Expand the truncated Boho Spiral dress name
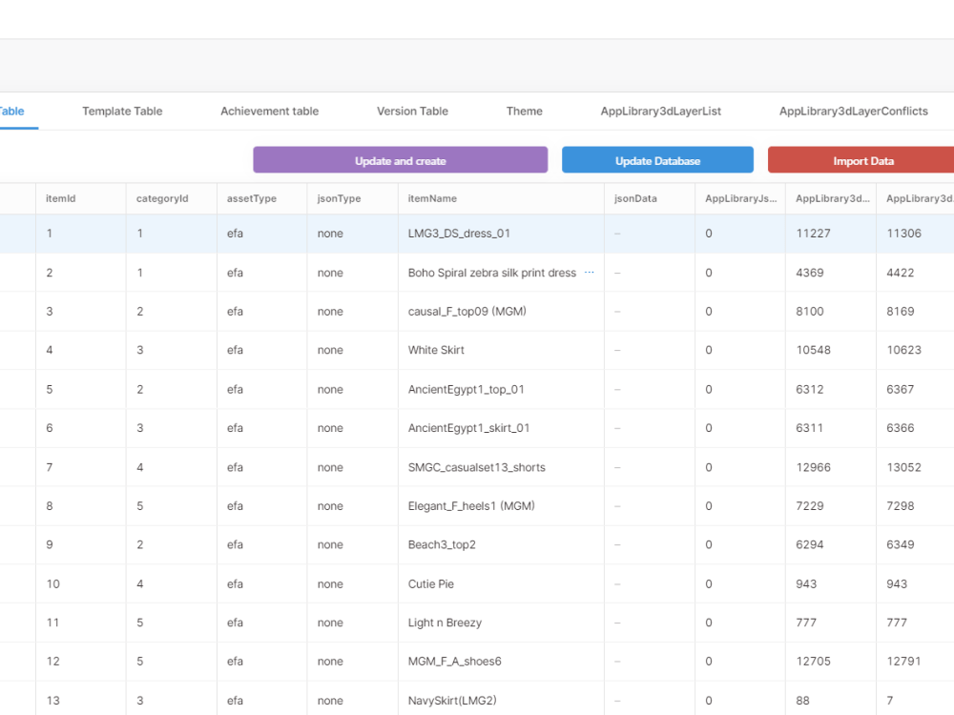This screenshot has width=954, height=715. pyautogui.click(x=589, y=273)
